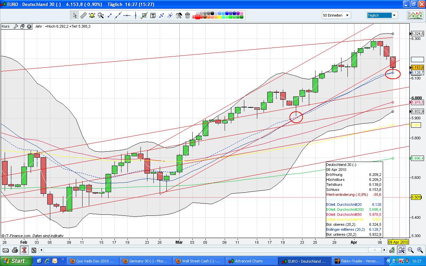Click the list document icon at bottom left
426x266 pixels.
pos(34,250)
